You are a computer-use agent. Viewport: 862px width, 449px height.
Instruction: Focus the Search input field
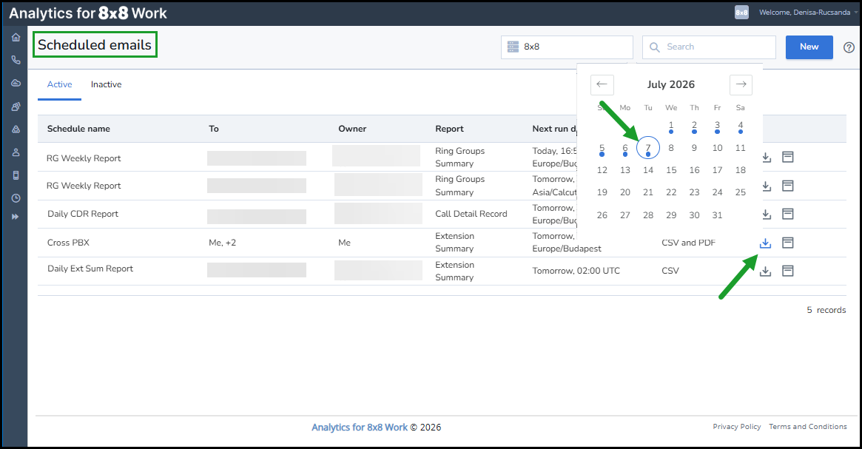tap(709, 47)
